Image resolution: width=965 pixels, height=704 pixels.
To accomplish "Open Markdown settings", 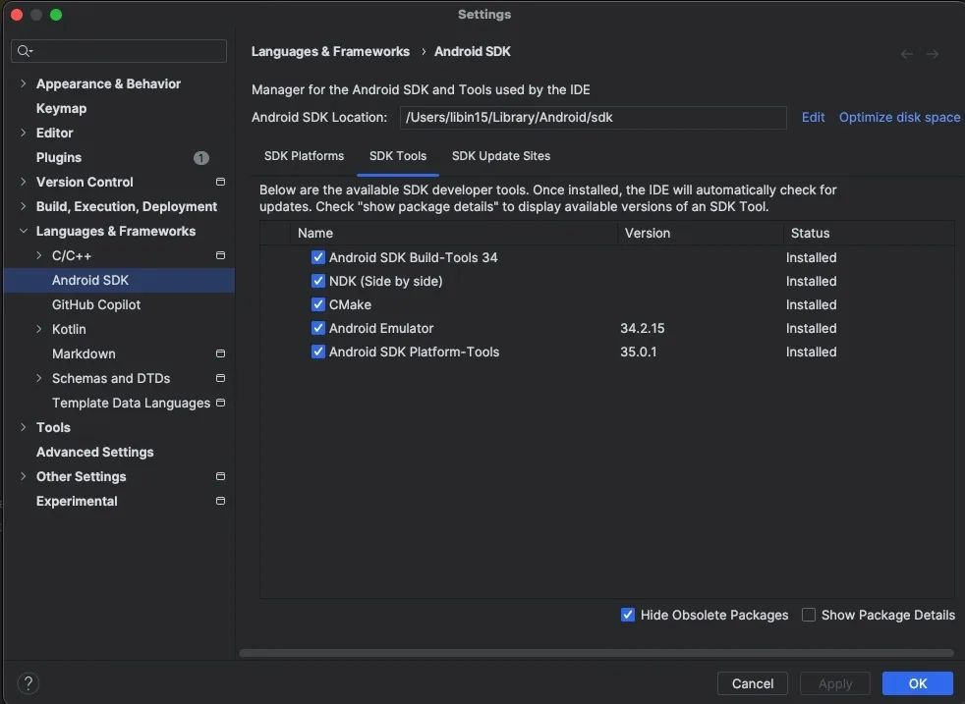I will (x=84, y=354).
